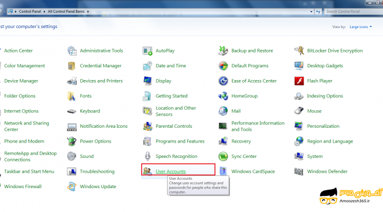Open Notification Area Icons icon
The image size is (383, 212).
pos(72,127)
